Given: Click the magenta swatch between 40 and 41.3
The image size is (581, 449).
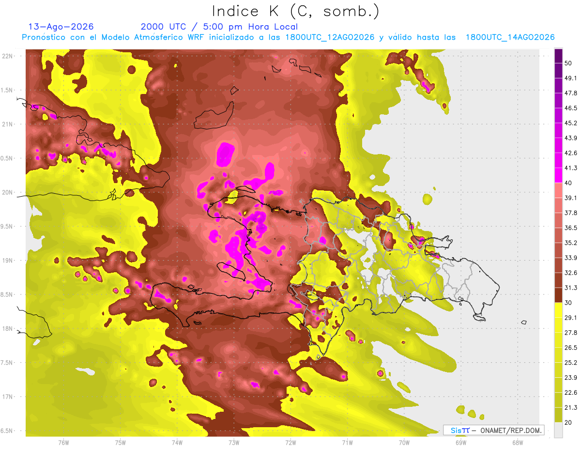Looking at the screenshot, I should 559,175.
